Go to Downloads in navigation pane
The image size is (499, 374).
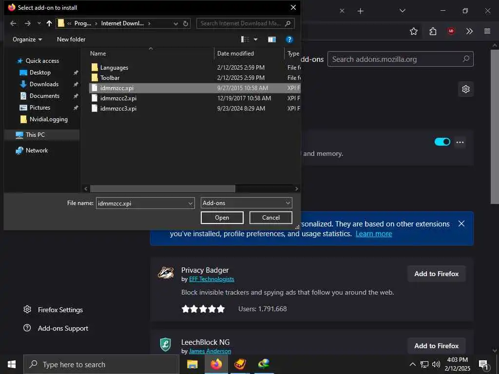(44, 84)
